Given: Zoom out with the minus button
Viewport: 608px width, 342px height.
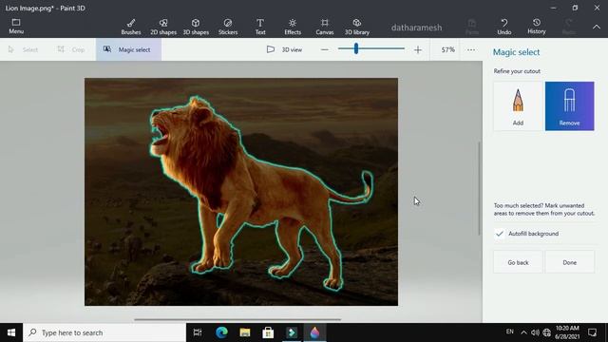Looking at the screenshot, I should click(325, 49).
